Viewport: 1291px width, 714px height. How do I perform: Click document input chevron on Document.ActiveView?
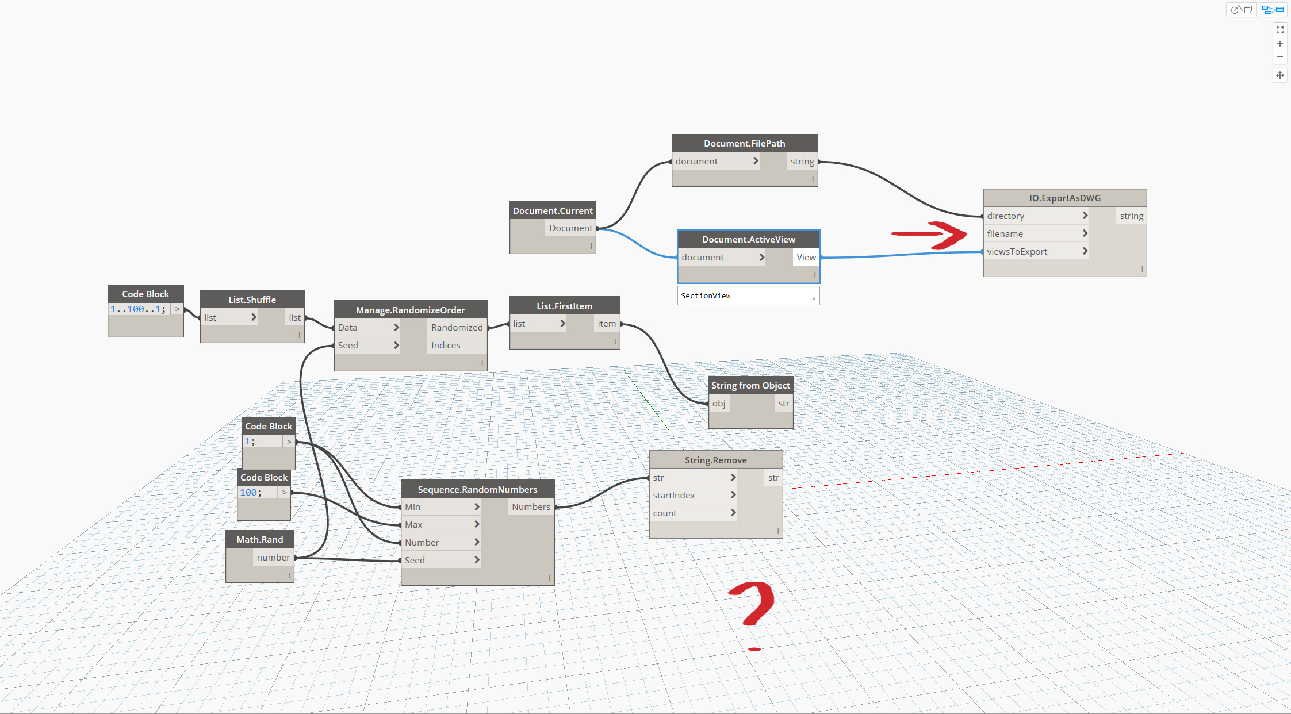[761, 257]
